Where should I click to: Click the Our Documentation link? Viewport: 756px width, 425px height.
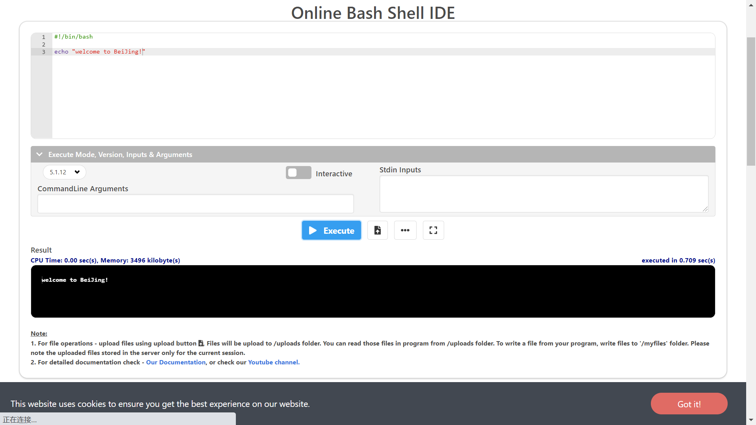[x=175, y=362]
